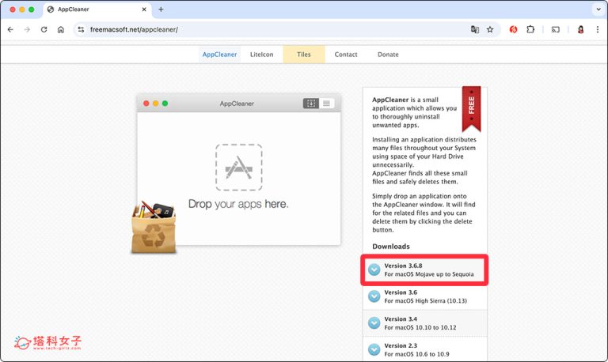This screenshot has width=608, height=362.
Task: Open the Chrome three-dot menu
Action: point(597,29)
